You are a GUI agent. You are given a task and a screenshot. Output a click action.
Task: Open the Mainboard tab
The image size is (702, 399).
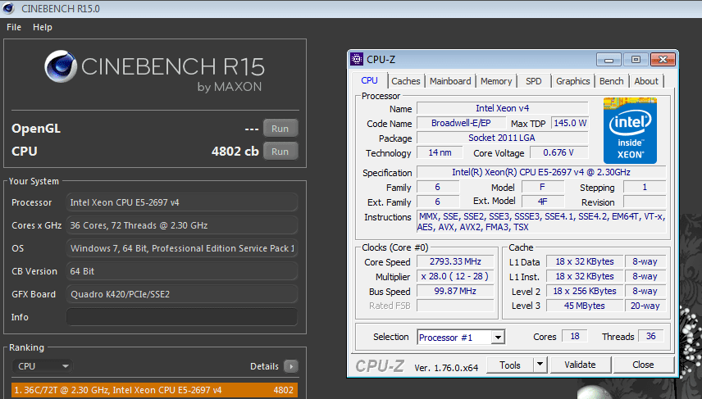(x=450, y=81)
